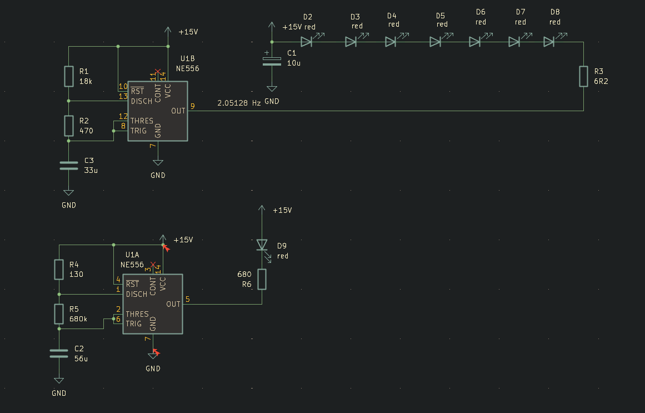Select GND symbol below U1B pin 7

tap(158, 163)
